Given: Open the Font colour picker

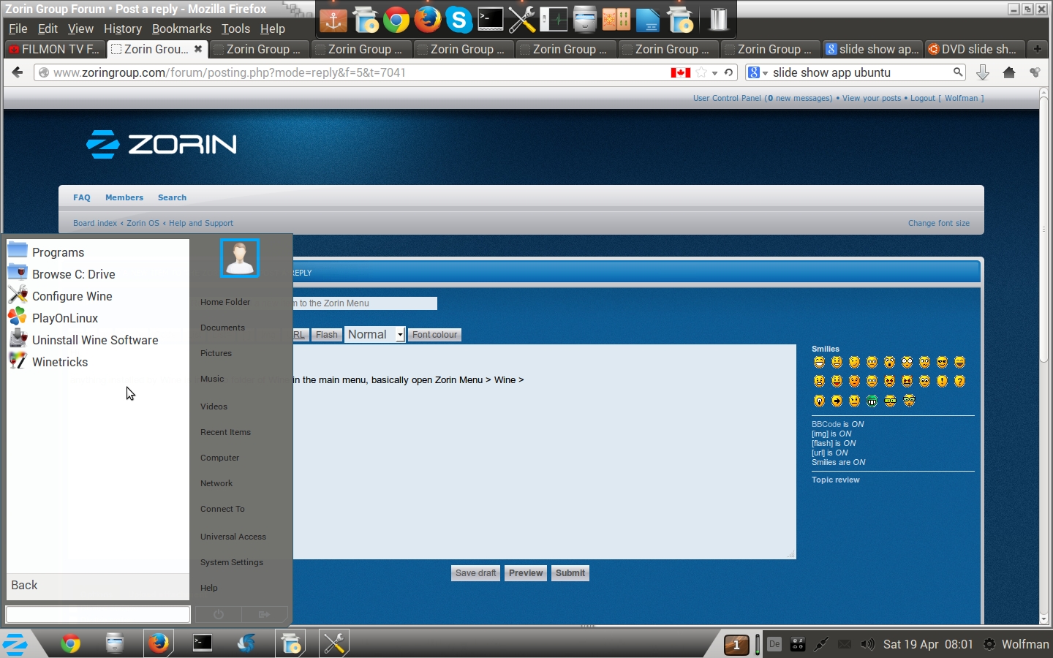Looking at the screenshot, I should (x=434, y=335).
